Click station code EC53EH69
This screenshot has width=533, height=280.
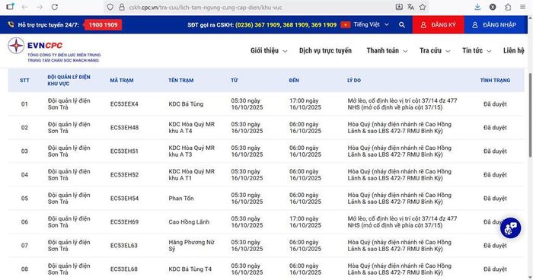pyautogui.click(x=124, y=222)
